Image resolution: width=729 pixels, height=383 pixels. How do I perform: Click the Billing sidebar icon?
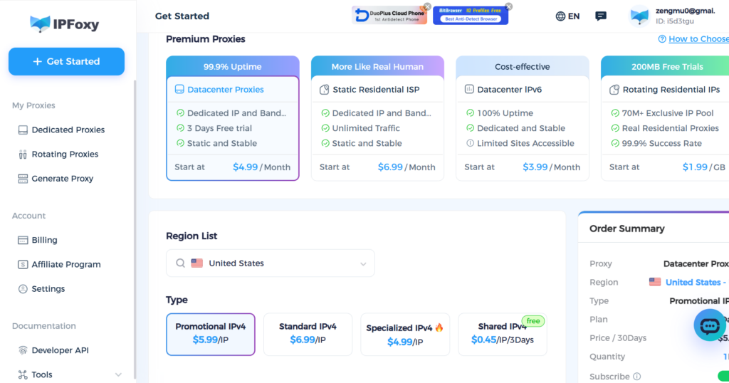click(23, 240)
